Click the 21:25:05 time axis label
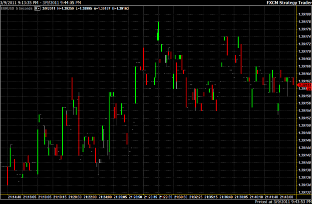The image size is (312, 204). 120,197
